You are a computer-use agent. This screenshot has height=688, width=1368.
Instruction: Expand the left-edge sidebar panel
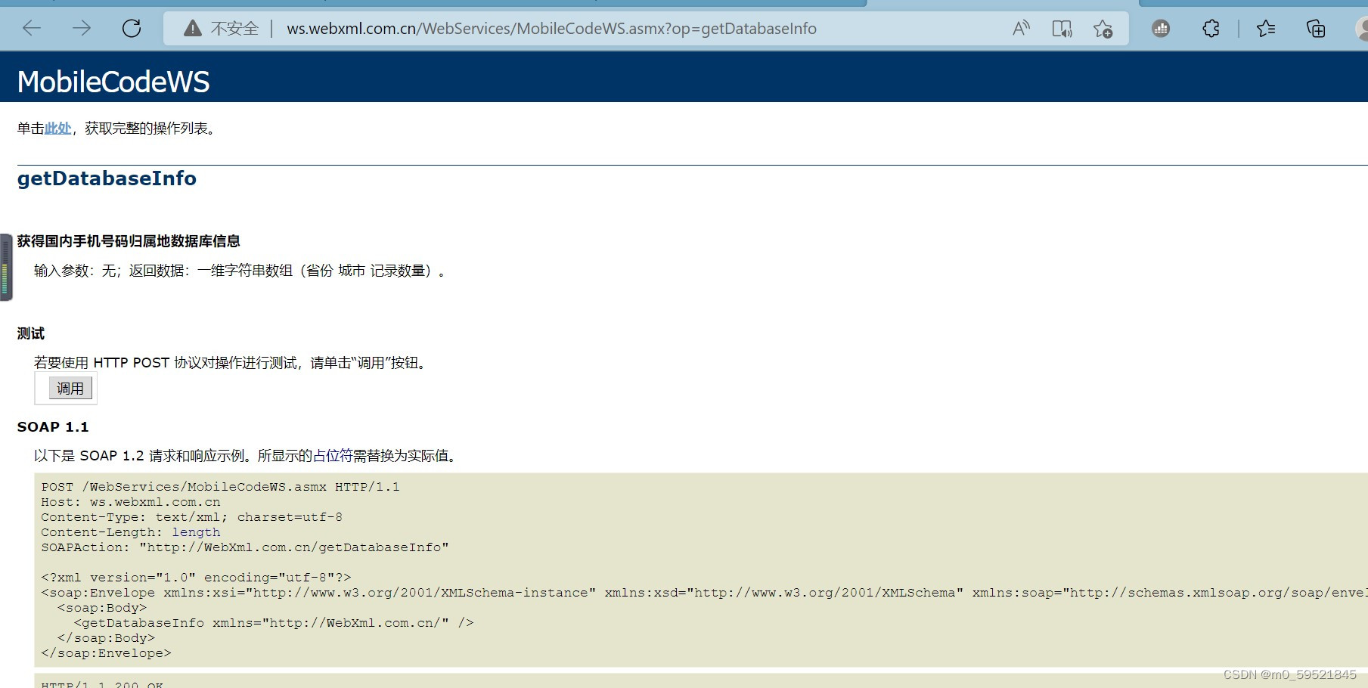coord(5,268)
